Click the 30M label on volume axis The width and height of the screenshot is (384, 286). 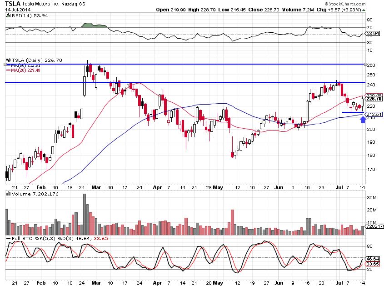click(x=372, y=197)
